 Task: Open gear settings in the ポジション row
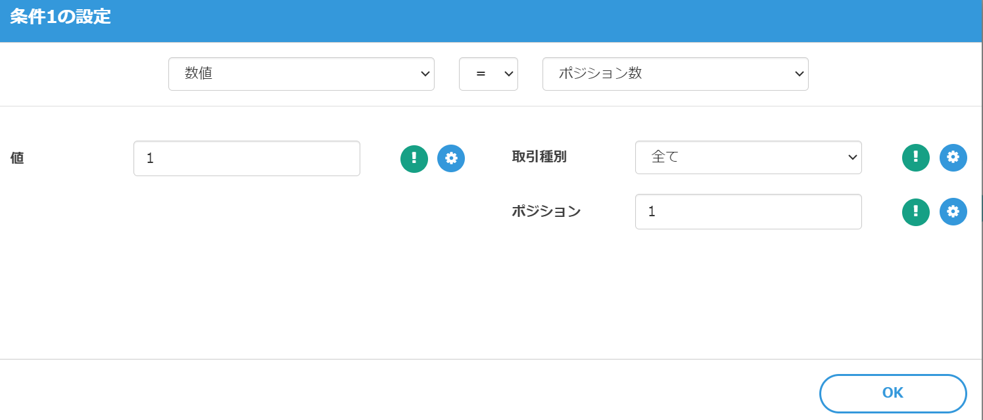point(953,212)
